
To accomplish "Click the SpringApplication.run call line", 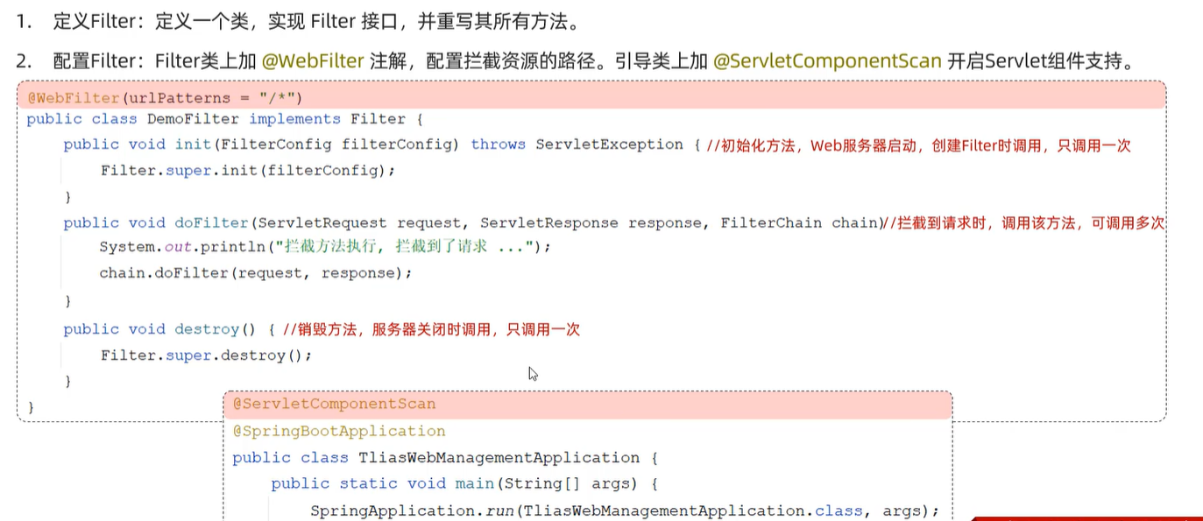I will 625,510.
